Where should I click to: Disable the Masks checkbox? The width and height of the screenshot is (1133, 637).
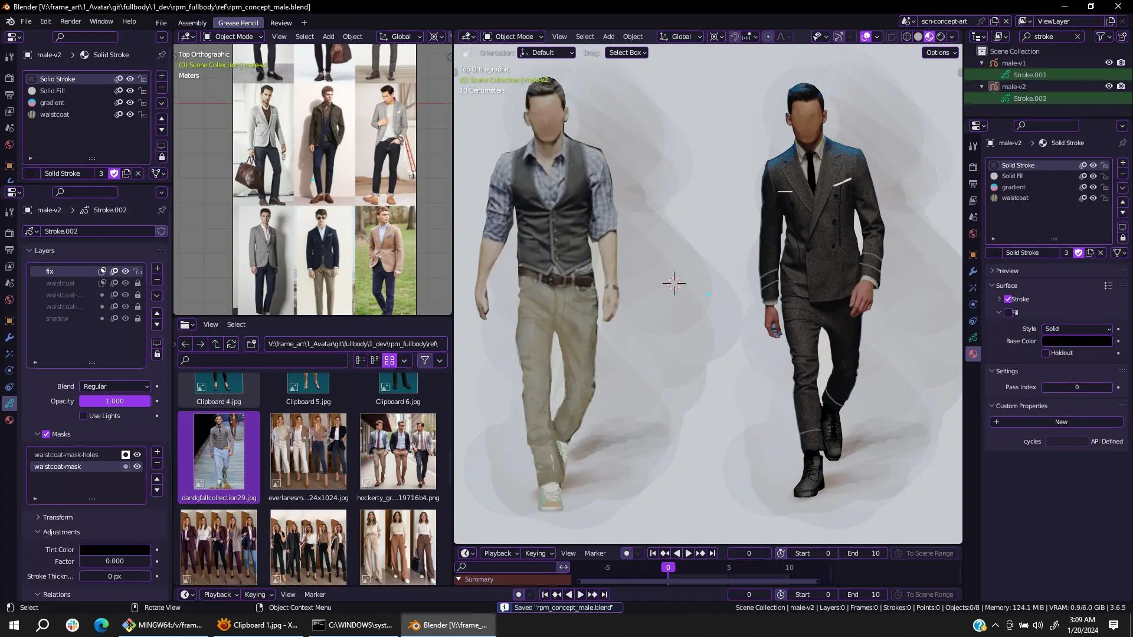(46, 434)
